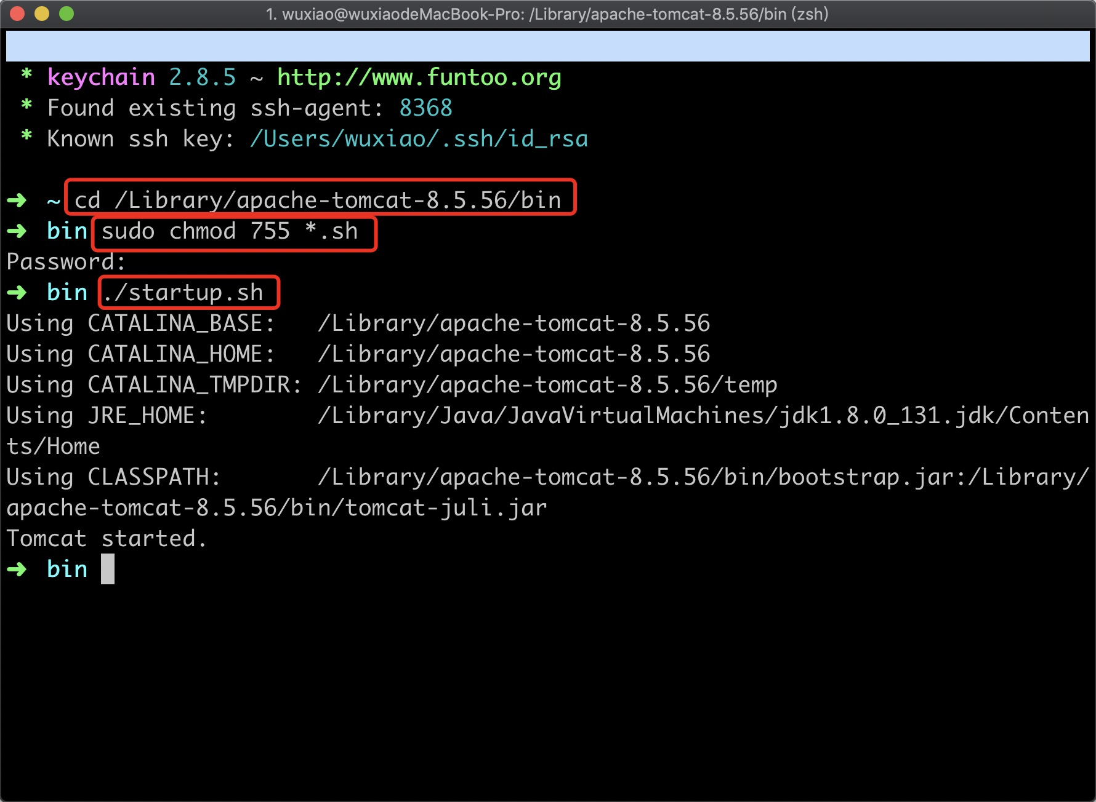The height and width of the screenshot is (802, 1096).
Task: Click the ssh-agent PID 8368
Action: pos(426,108)
